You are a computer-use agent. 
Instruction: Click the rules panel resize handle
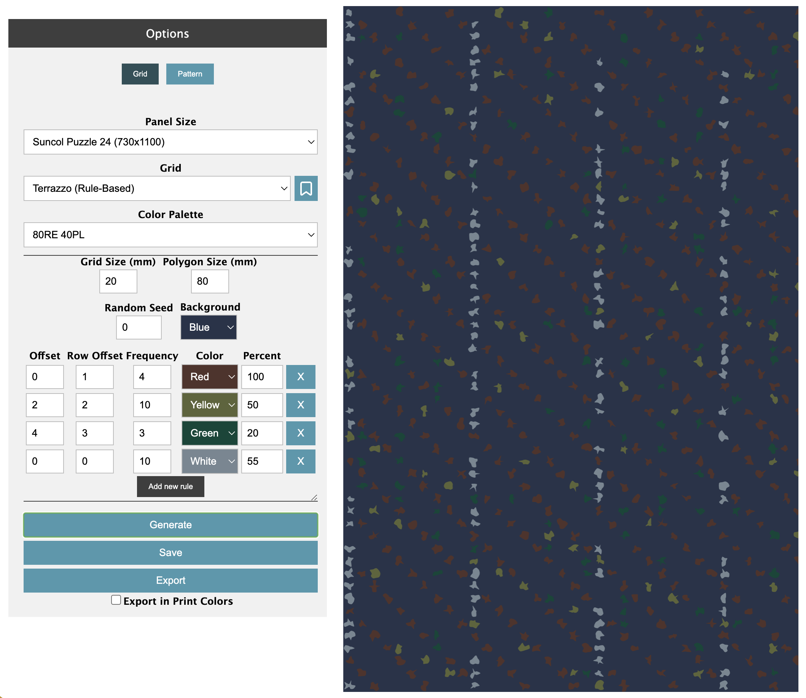point(314,497)
